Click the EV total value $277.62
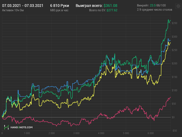The height and width of the screenshot is (137, 182). 112,10
